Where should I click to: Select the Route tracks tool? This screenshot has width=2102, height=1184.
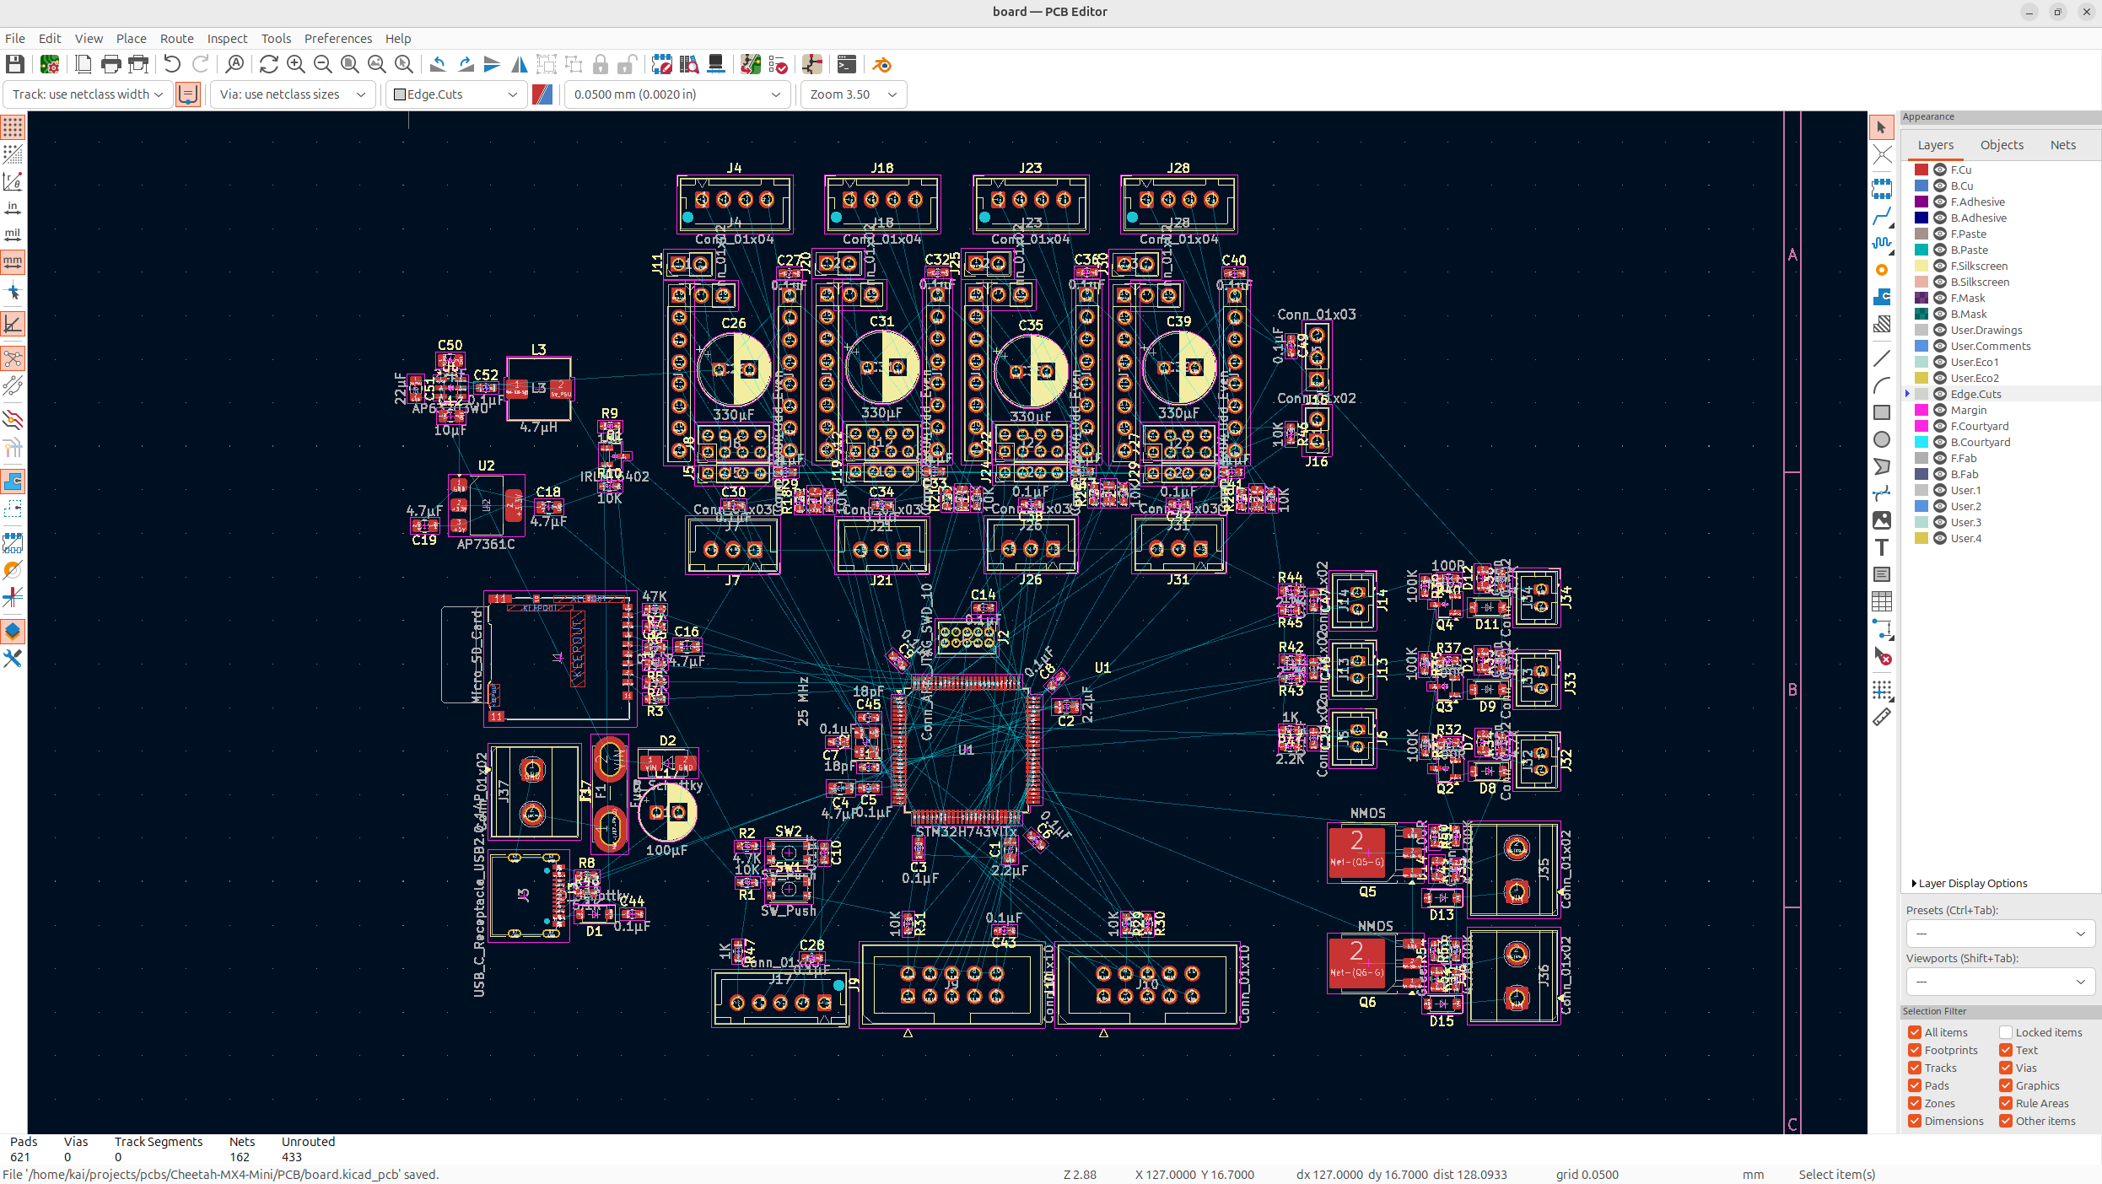[x=1882, y=217]
